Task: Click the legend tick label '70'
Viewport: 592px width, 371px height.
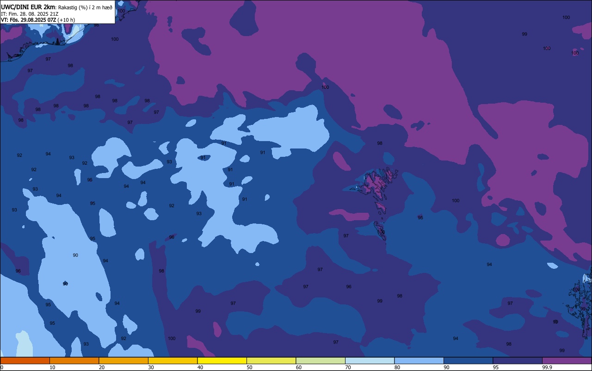Action: click(x=348, y=367)
